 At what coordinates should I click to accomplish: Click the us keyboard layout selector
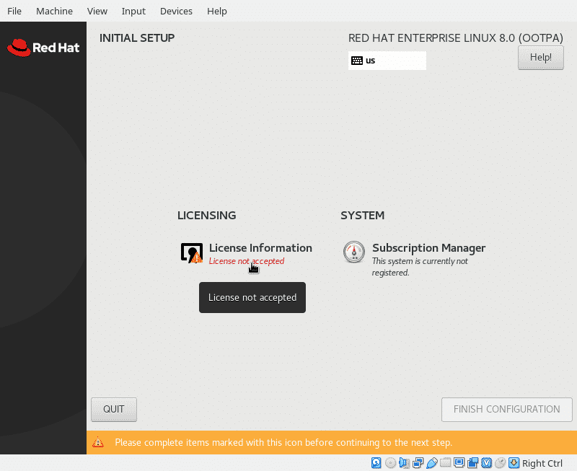(387, 61)
